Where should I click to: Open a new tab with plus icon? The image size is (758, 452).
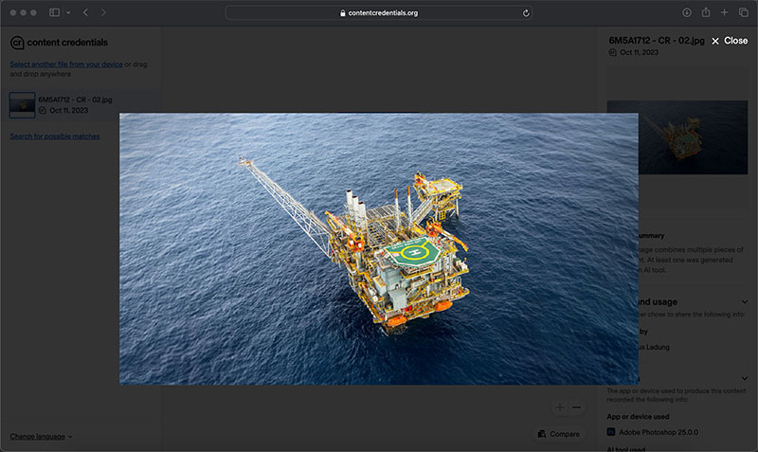coord(725,12)
